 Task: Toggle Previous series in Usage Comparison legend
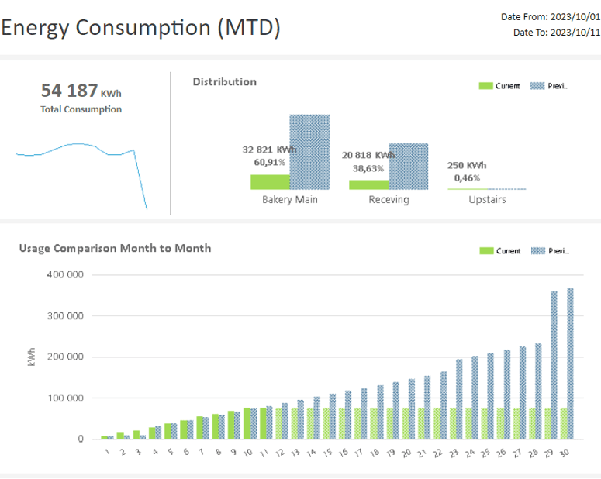click(x=550, y=251)
